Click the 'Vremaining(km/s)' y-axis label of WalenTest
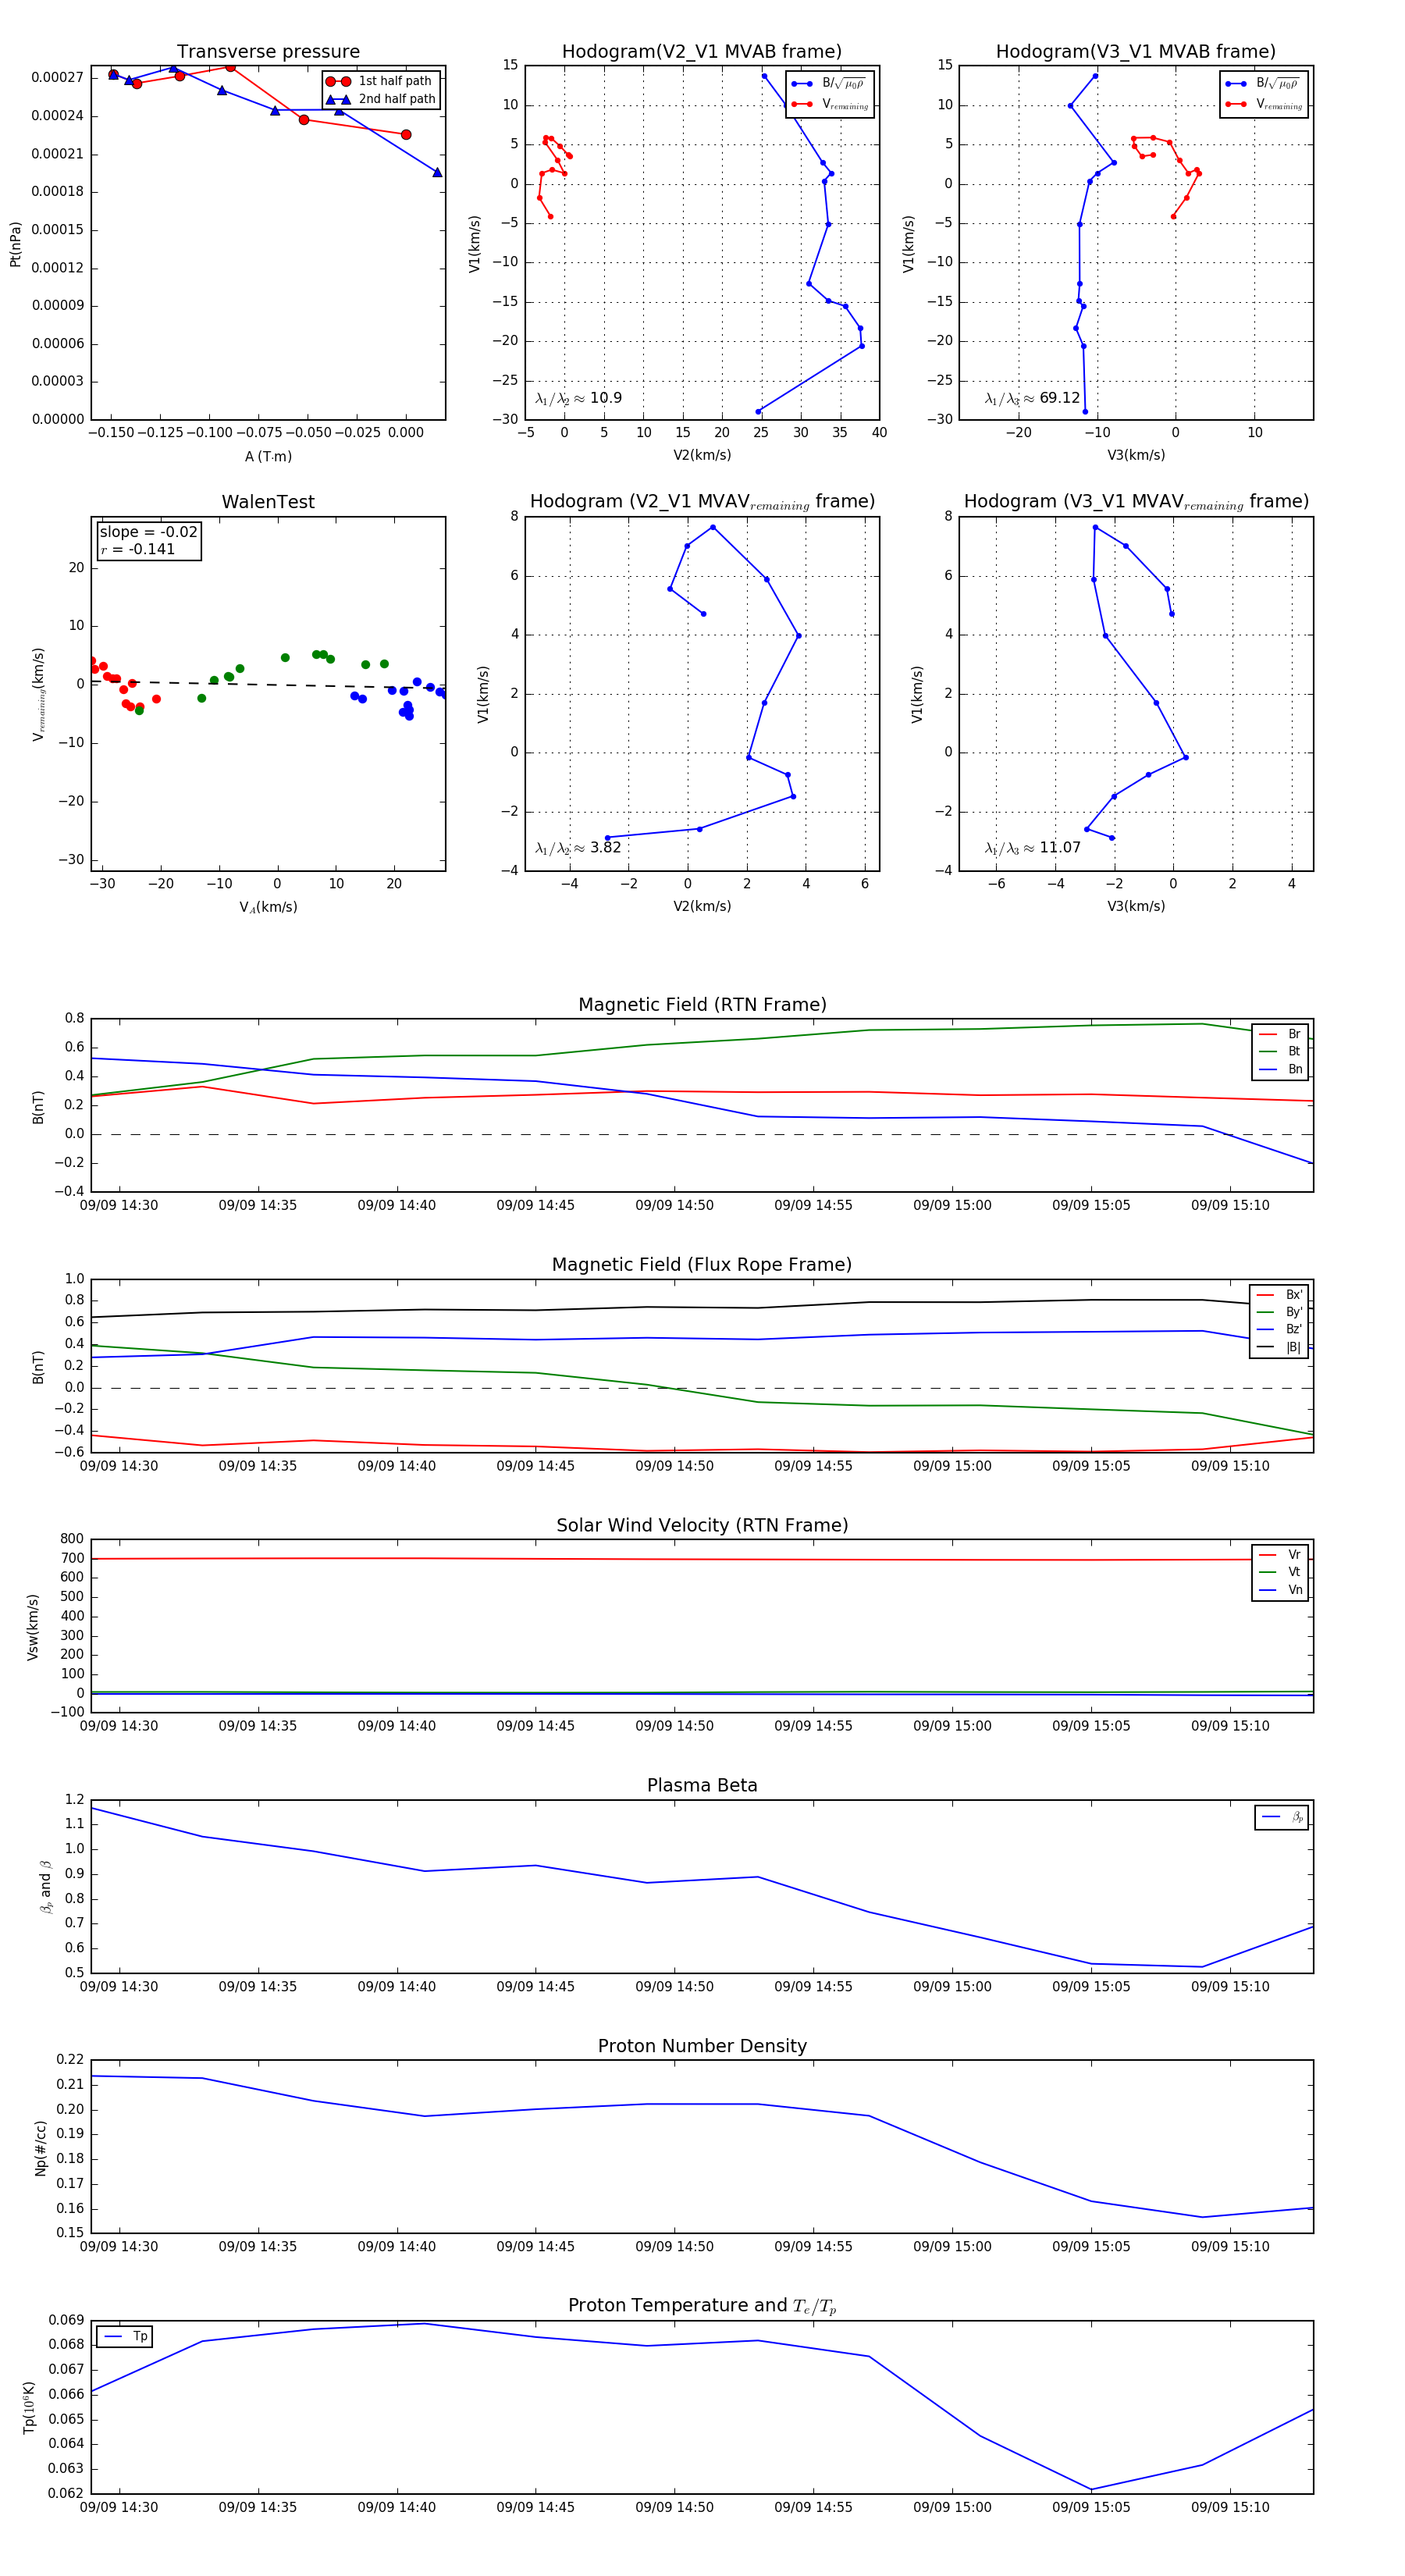Screen dimensions: 1405x2576 (39, 694)
